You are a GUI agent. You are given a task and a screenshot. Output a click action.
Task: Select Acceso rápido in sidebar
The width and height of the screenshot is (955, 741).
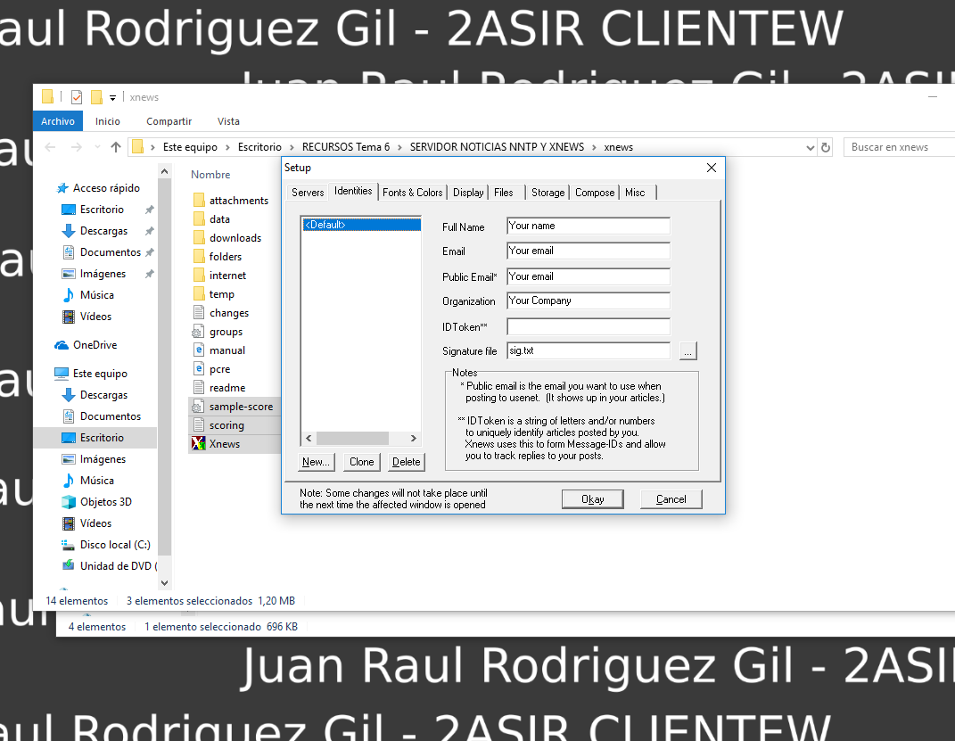pos(106,188)
